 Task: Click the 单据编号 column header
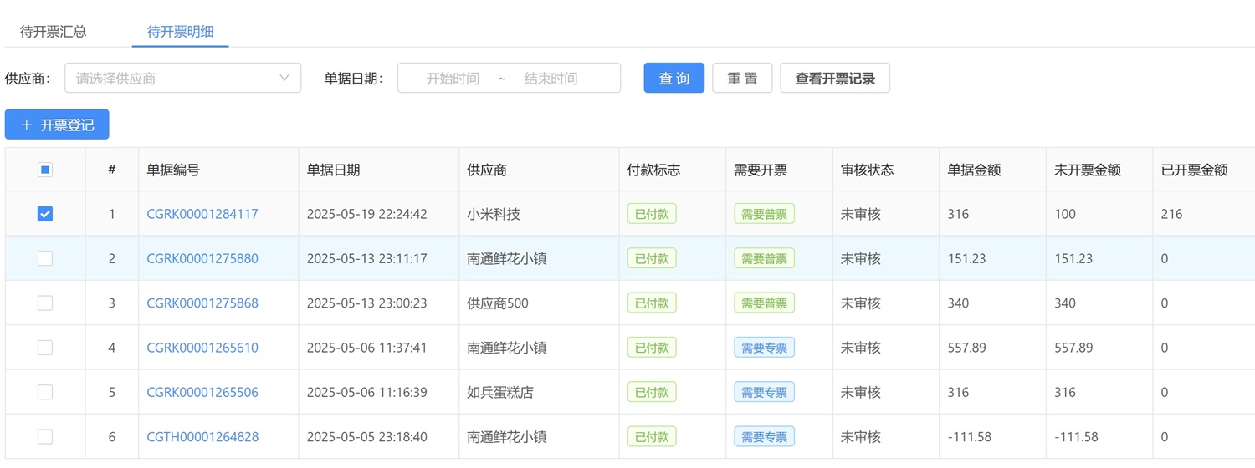click(173, 170)
